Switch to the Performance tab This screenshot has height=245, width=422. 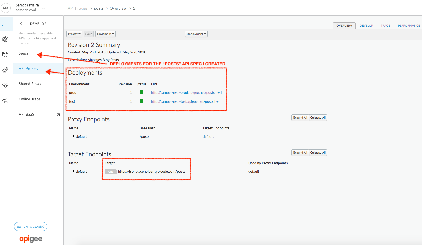tap(409, 26)
